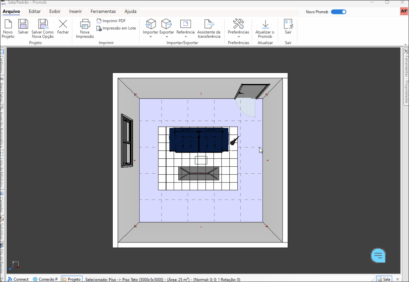The height and width of the screenshot is (282, 409).
Task: Open the Ferramentas tab
Action: pyautogui.click(x=103, y=11)
